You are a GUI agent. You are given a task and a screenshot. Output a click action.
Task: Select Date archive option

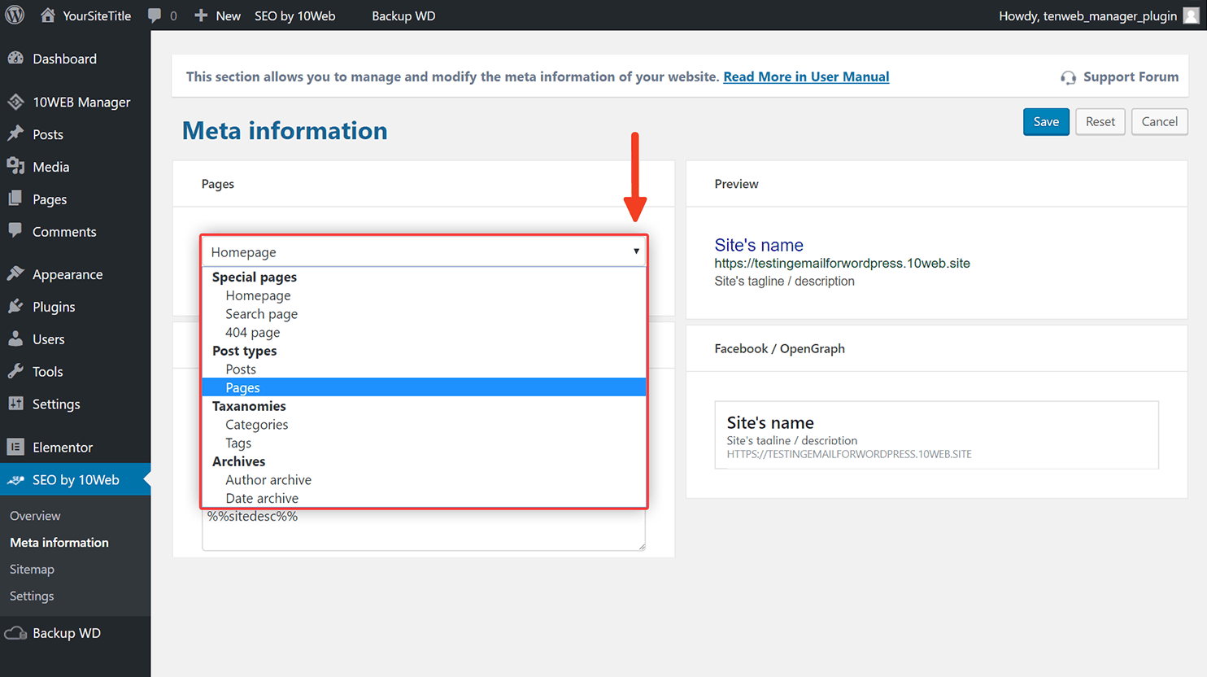424,498
